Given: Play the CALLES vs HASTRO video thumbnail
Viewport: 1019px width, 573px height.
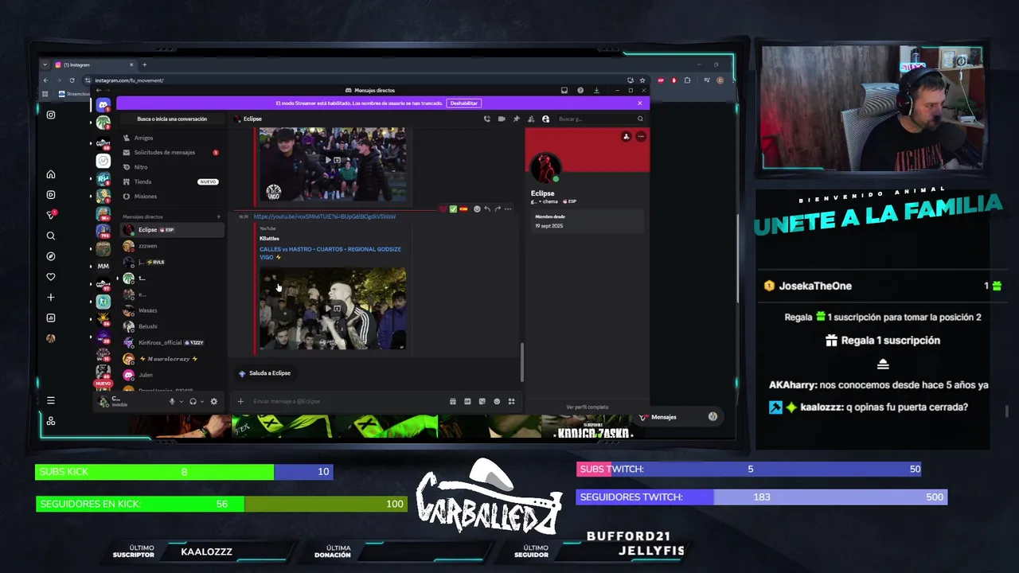Looking at the screenshot, I should pos(332,308).
